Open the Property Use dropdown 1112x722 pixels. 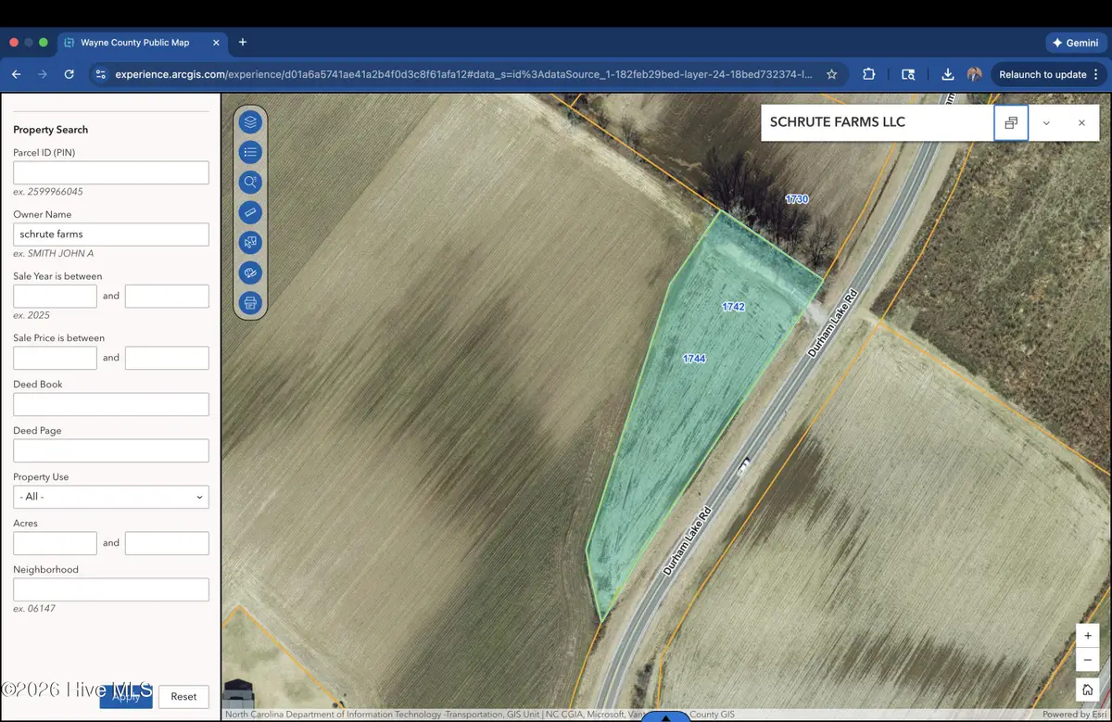pyautogui.click(x=111, y=497)
